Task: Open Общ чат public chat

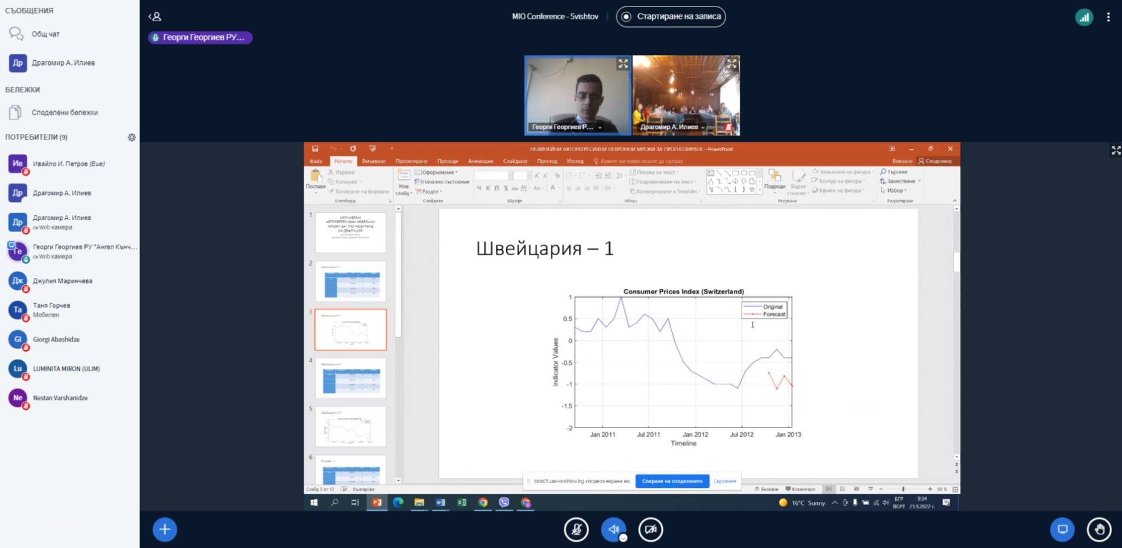Action: coord(45,34)
